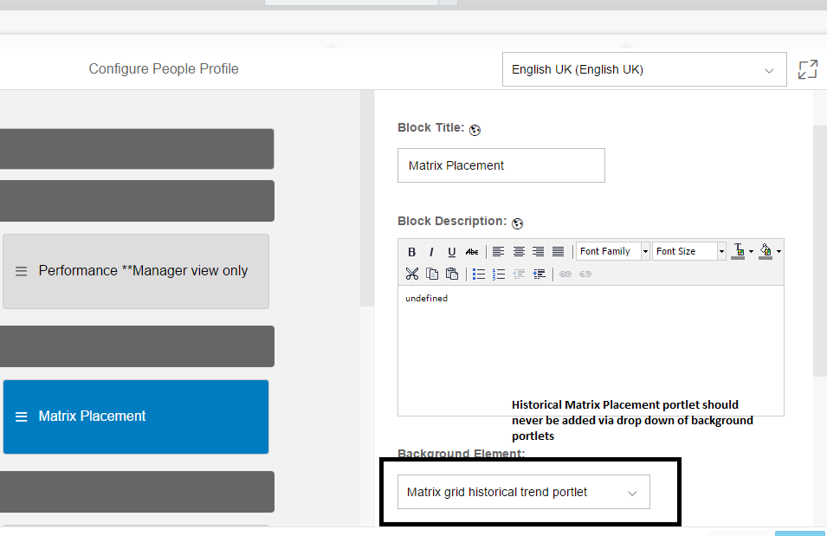This screenshot has width=827, height=536.
Task: Open translation globe next to Block Description
Action: 517,223
